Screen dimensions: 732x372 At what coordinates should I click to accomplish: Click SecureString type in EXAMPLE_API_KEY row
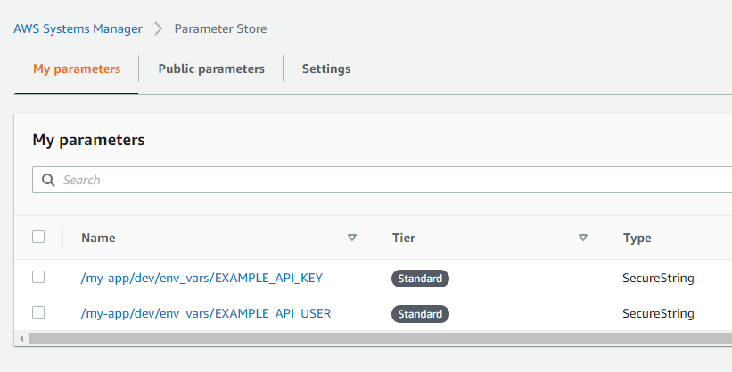[658, 278]
